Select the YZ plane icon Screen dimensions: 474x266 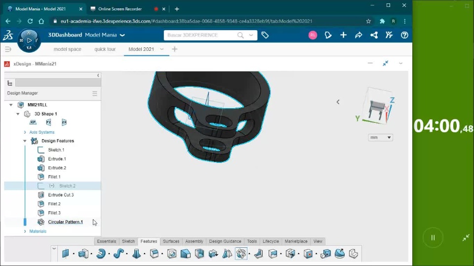[48, 122]
